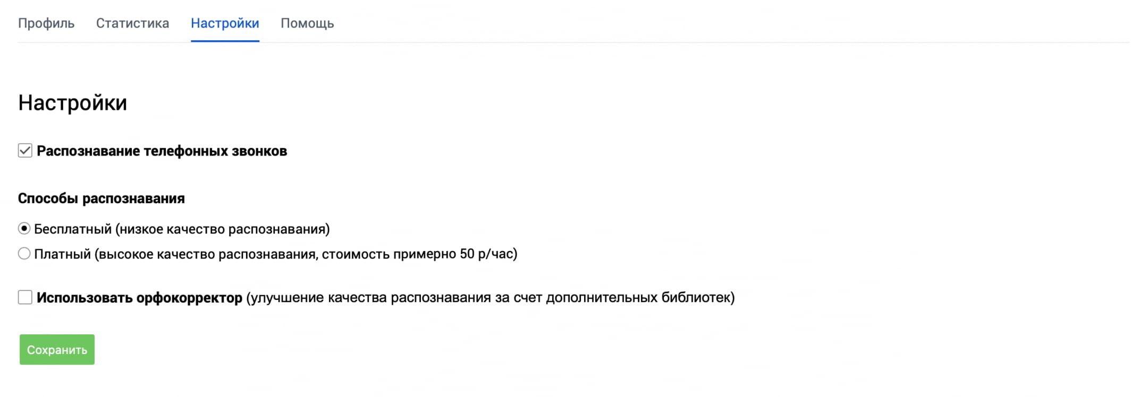Select the Настройки tab
This screenshot has width=1148, height=397.
click(x=225, y=23)
